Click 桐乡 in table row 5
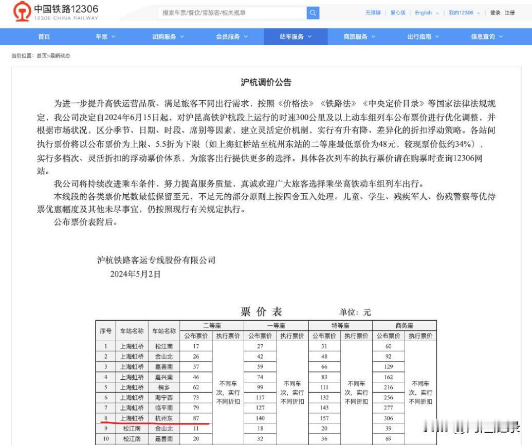The height and width of the screenshot is (445, 532). coord(164,387)
